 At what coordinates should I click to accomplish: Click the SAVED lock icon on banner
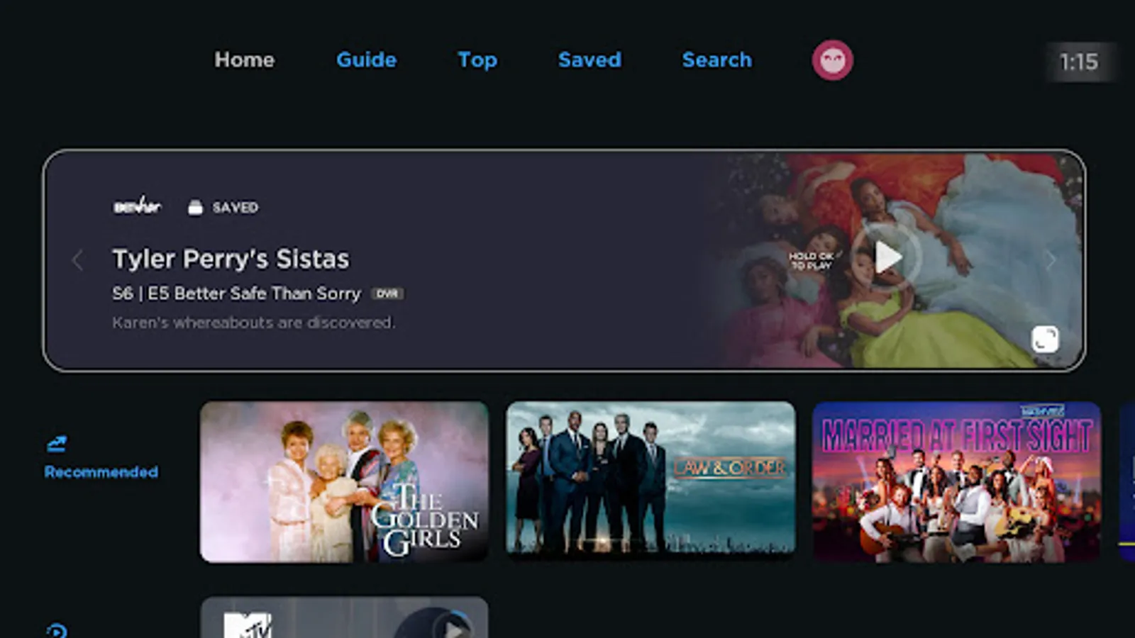pos(195,207)
